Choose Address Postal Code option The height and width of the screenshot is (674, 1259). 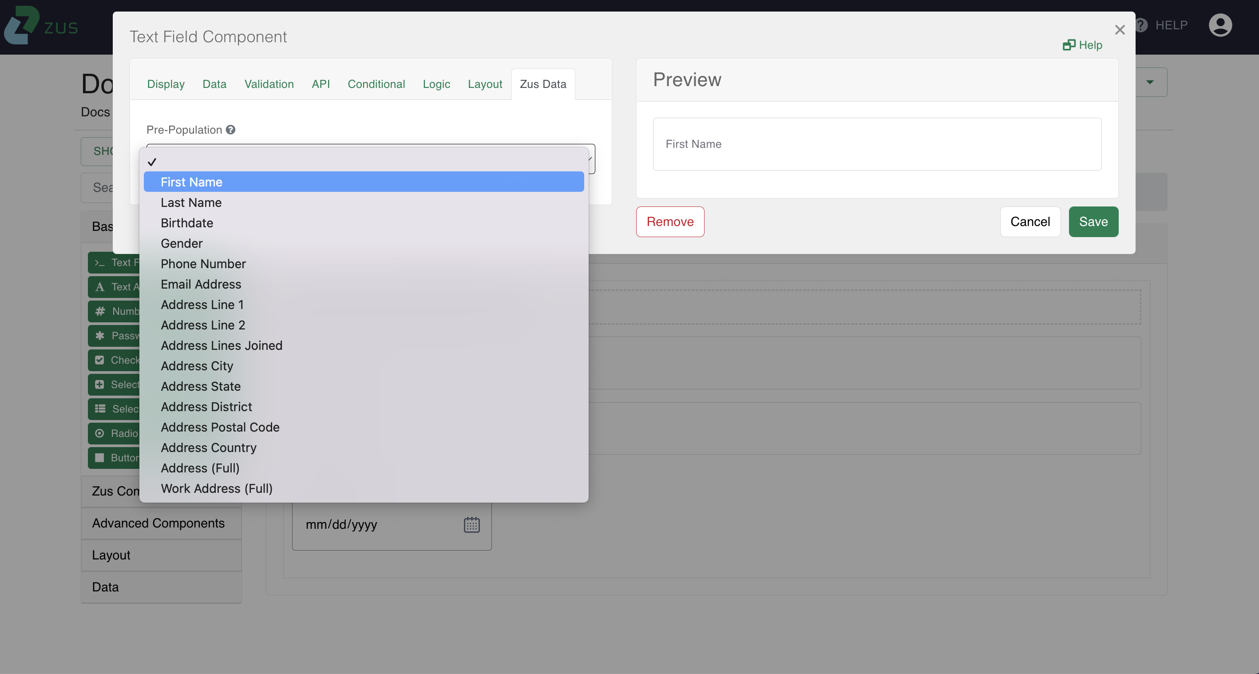[x=220, y=427]
